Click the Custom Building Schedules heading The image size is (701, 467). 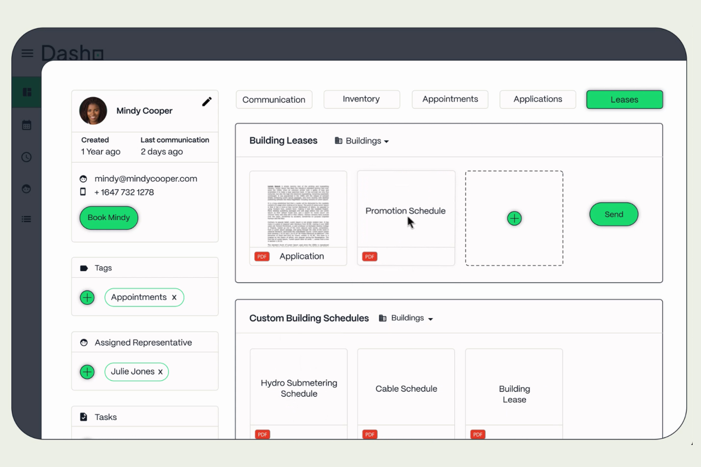tap(309, 318)
